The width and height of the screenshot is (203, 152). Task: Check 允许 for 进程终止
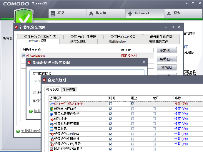click(154, 119)
